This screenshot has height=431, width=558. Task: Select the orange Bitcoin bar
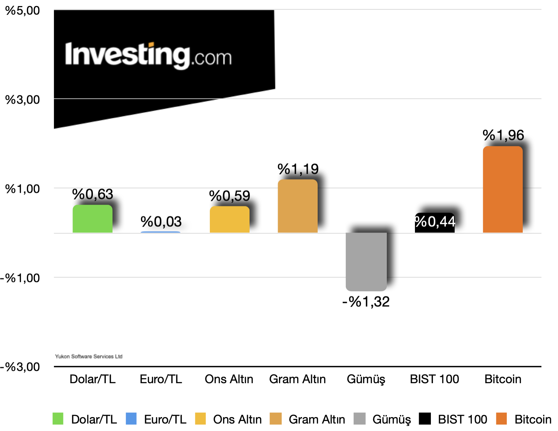point(503,189)
